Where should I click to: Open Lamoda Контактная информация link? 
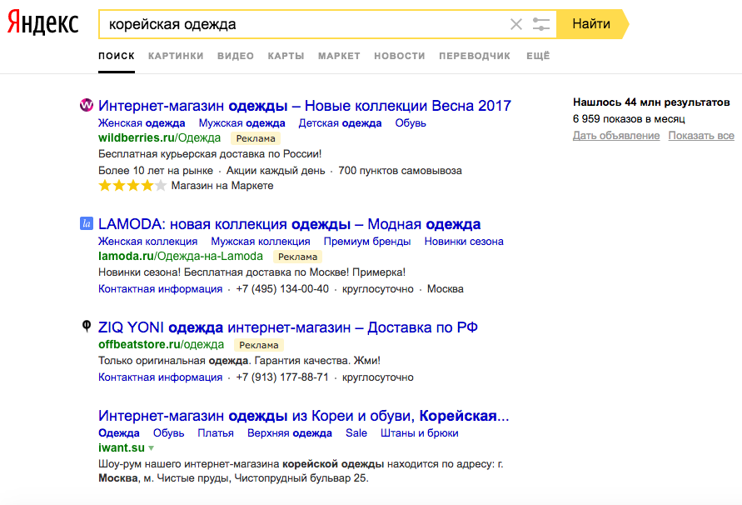pyautogui.click(x=160, y=289)
